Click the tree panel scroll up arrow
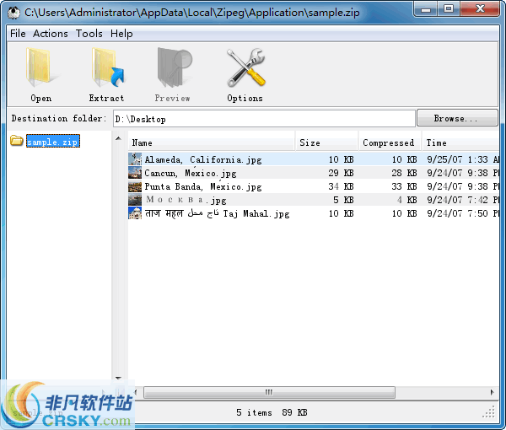506x430 pixels. point(118,138)
